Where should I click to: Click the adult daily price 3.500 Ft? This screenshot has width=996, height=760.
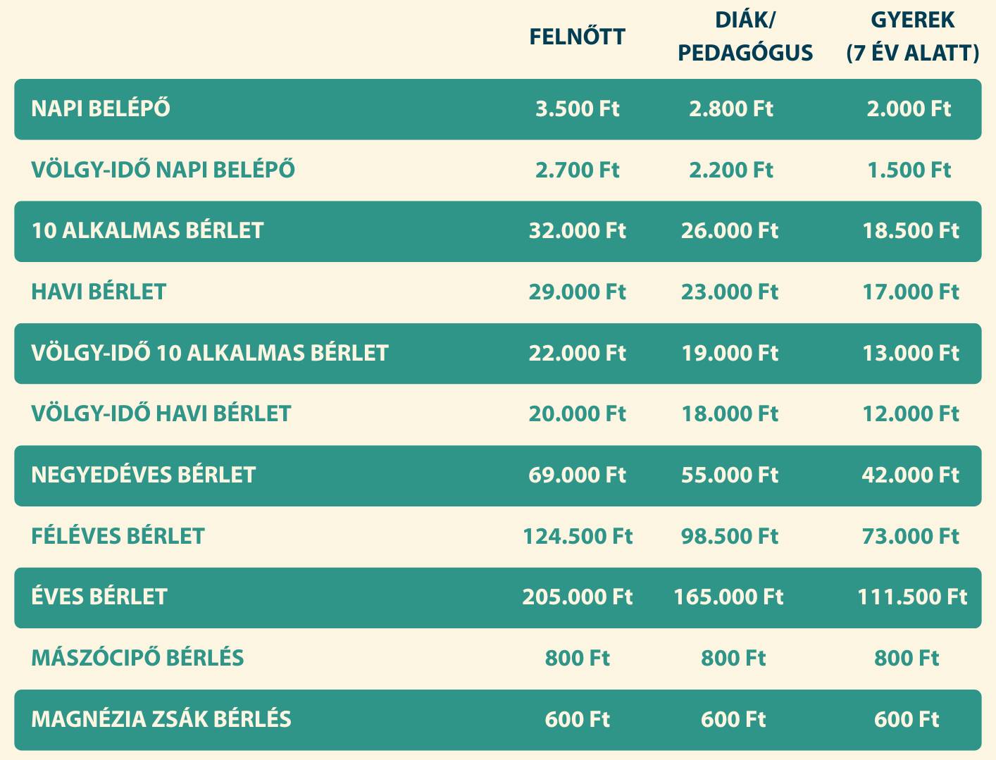click(x=577, y=109)
